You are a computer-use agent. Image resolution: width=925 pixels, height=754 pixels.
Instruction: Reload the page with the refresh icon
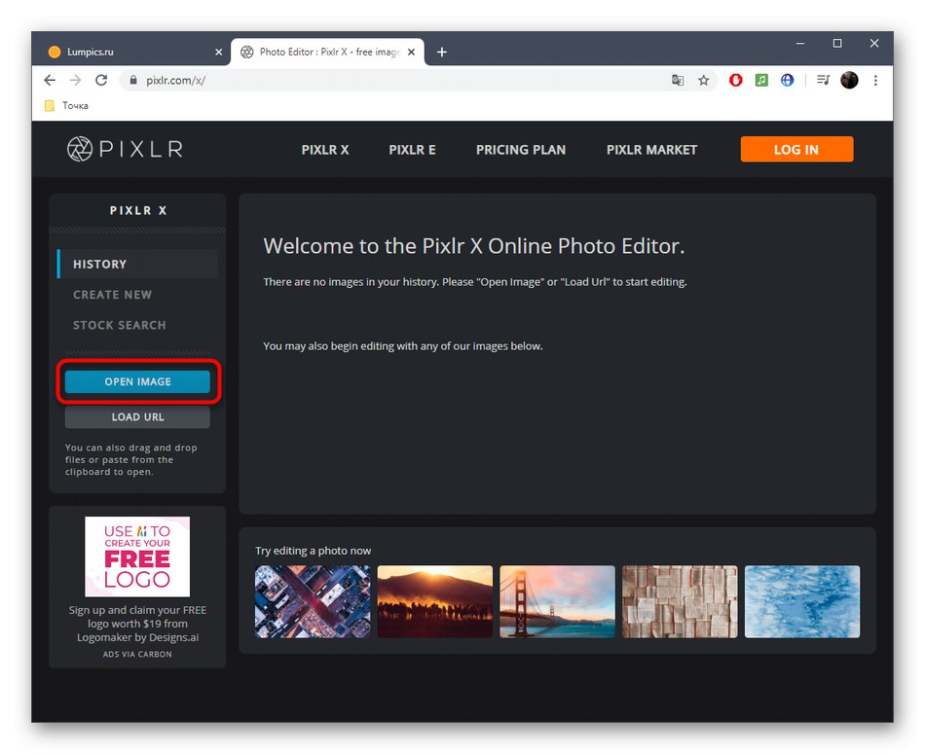click(x=101, y=80)
